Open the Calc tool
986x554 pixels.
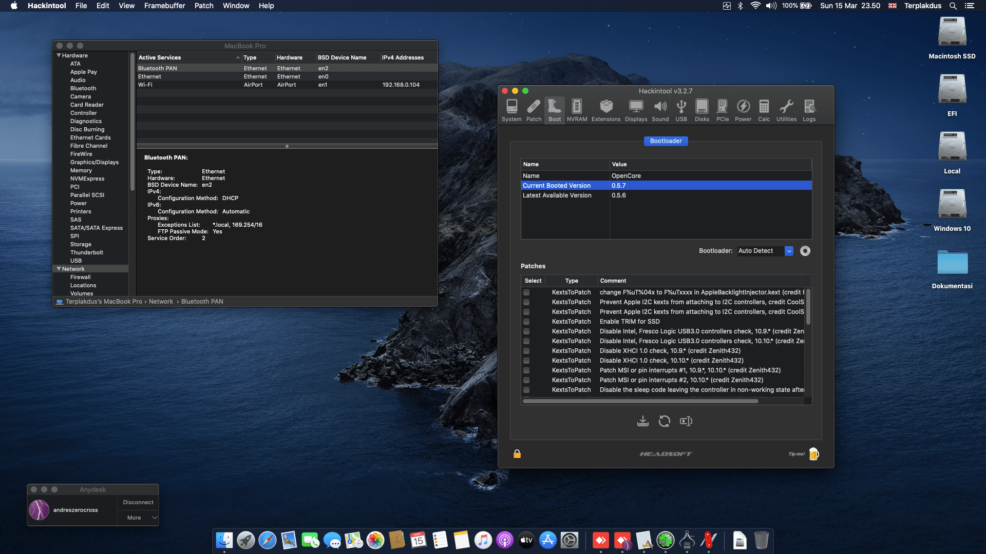pyautogui.click(x=764, y=110)
